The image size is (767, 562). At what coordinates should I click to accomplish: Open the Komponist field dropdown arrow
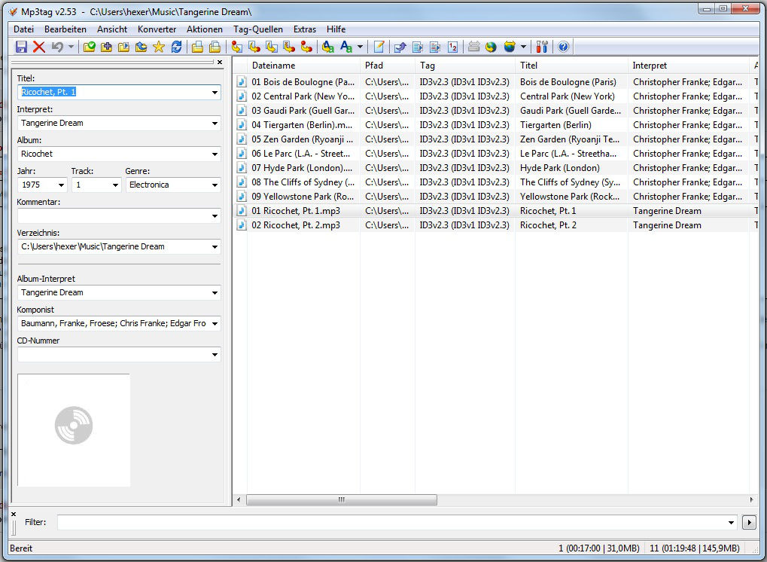pyautogui.click(x=215, y=324)
